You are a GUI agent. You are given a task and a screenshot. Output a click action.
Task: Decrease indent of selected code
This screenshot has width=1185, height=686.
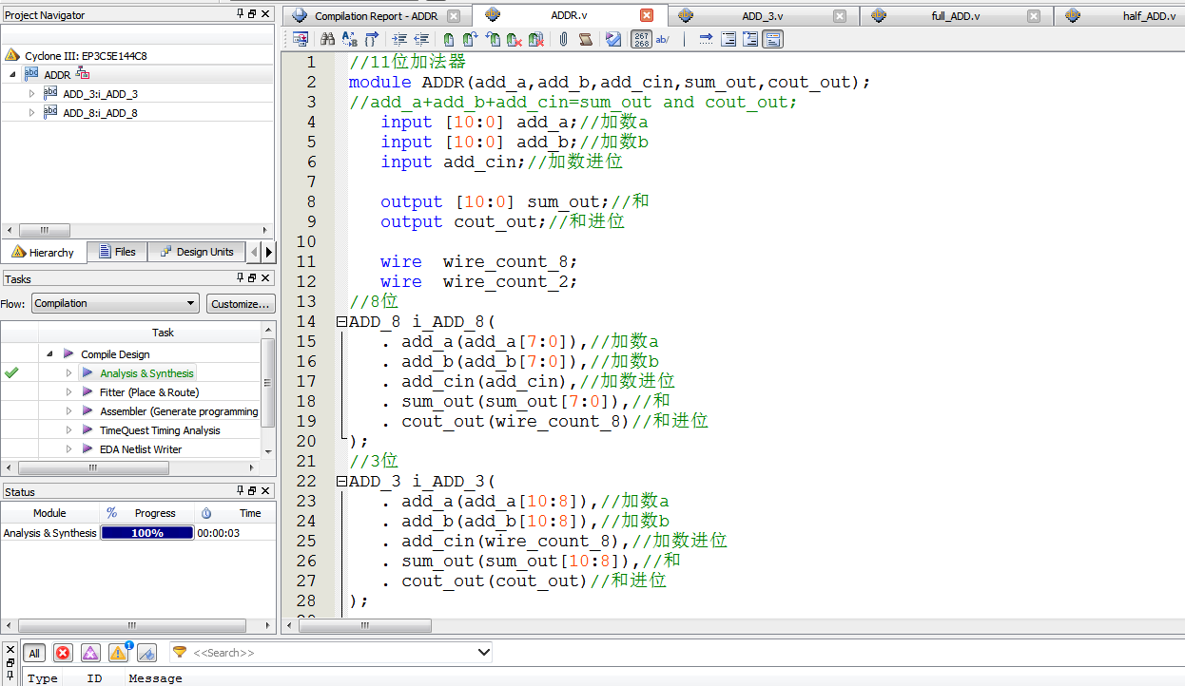coord(421,39)
